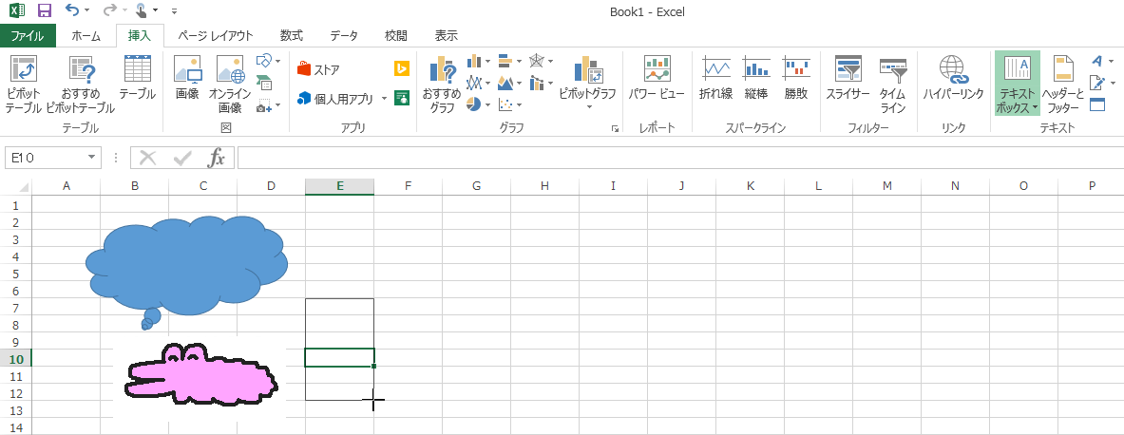Select column E header

(x=340, y=186)
